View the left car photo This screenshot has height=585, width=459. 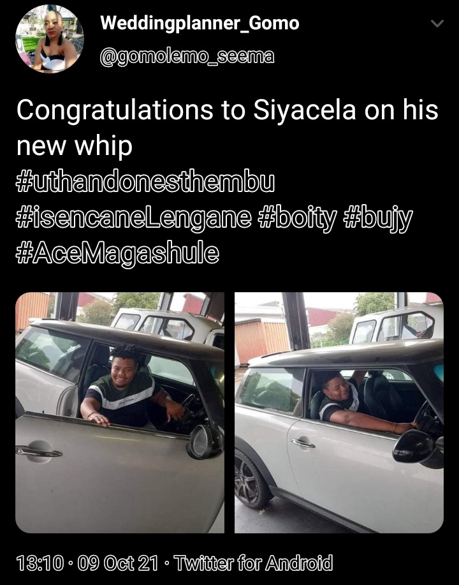pos(120,413)
